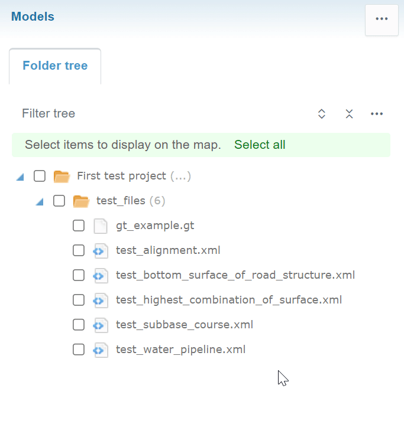Select the test_bottom_surface_of_road_structure.xml item

tap(235, 275)
